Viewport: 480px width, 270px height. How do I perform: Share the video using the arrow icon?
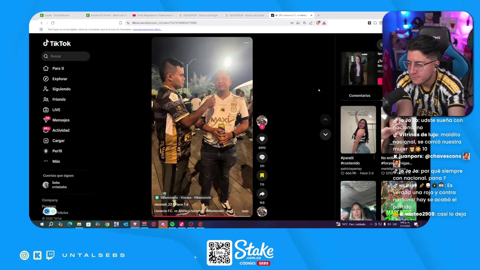(262, 194)
